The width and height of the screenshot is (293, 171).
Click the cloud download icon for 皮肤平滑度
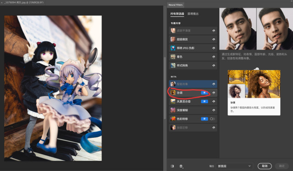tap(213, 30)
